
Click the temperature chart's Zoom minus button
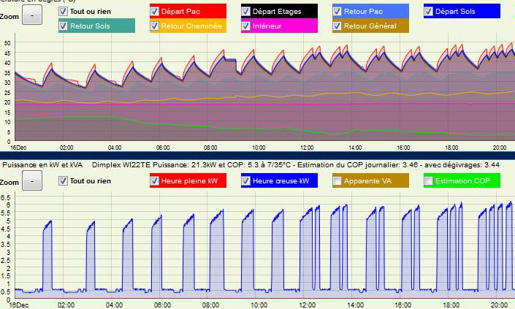[x=32, y=17]
